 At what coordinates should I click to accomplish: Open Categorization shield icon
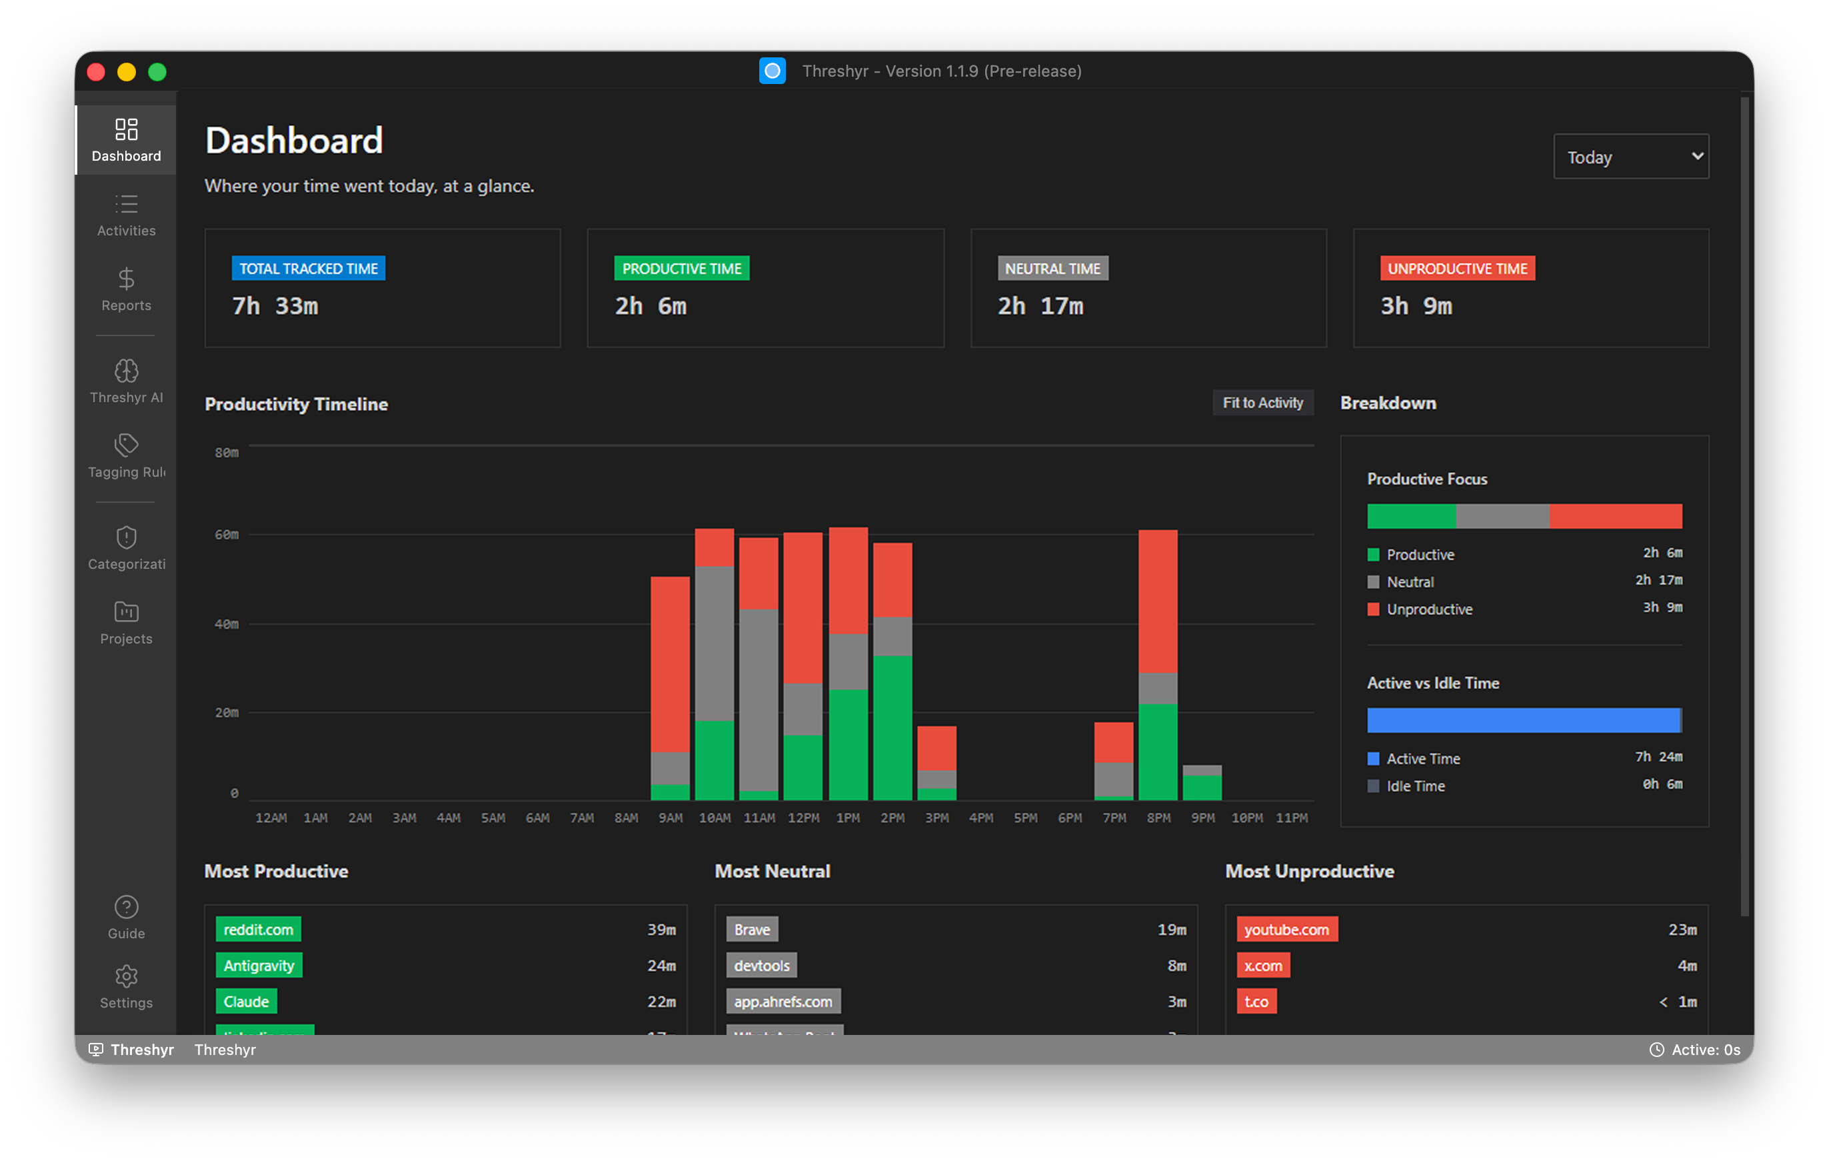click(126, 537)
